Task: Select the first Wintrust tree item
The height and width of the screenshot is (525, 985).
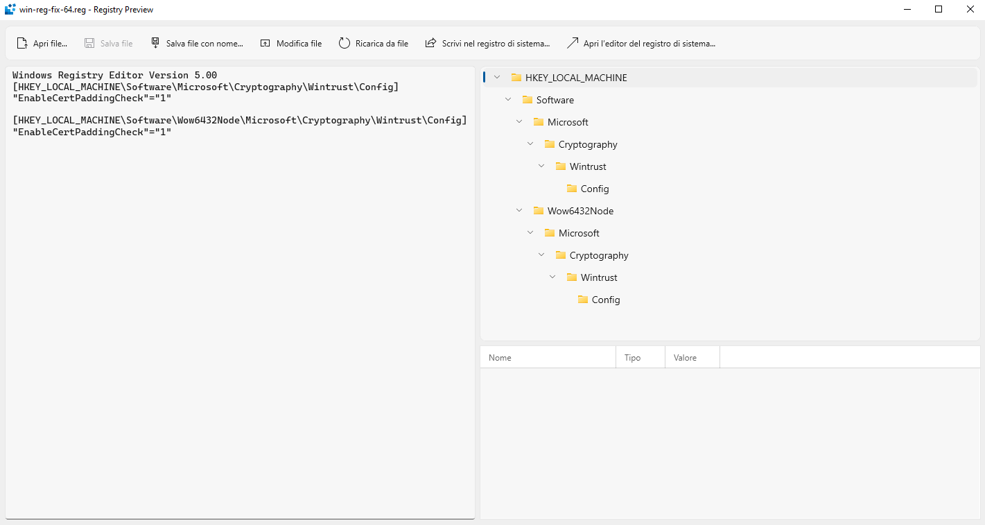Action: point(588,166)
